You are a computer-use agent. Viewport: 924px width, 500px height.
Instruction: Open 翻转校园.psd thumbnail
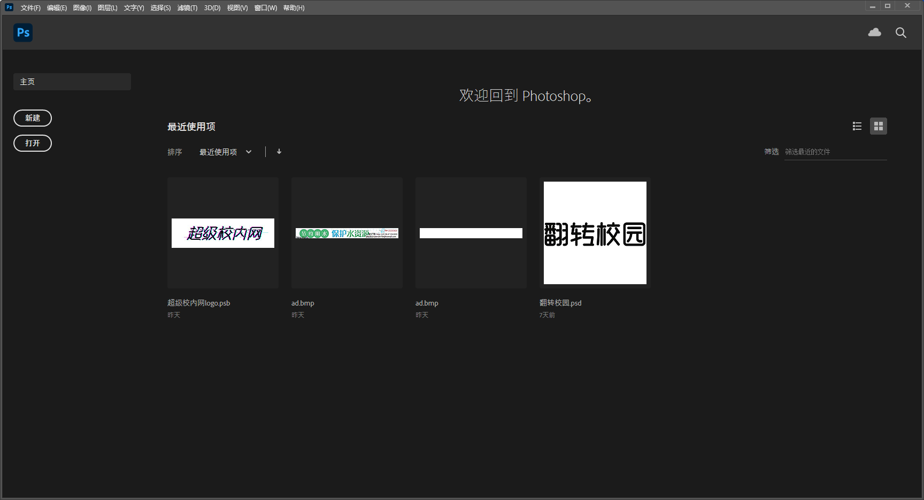(x=595, y=233)
